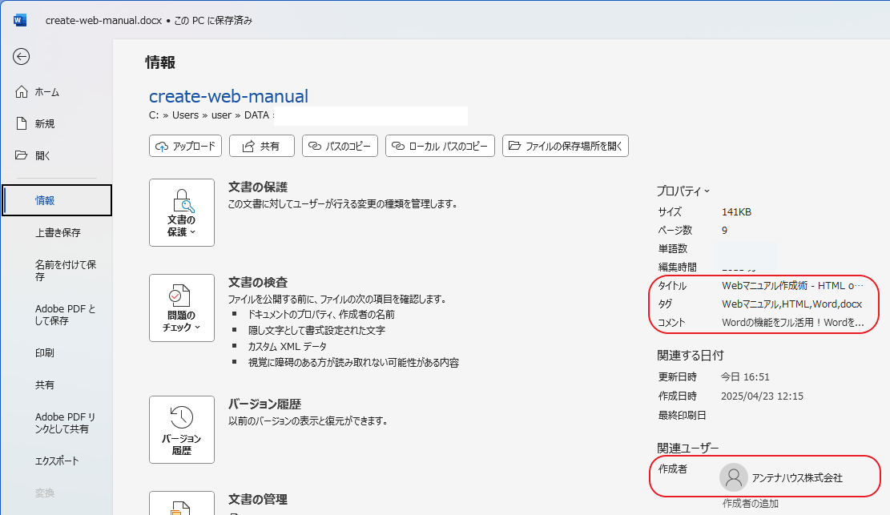The height and width of the screenshot is (515, 890).
Task: Open 名前を付けて保存 in the sidebar
Action: click(x=66, y=271)
